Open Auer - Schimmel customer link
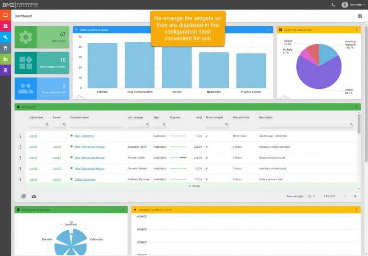 [84, 136]
